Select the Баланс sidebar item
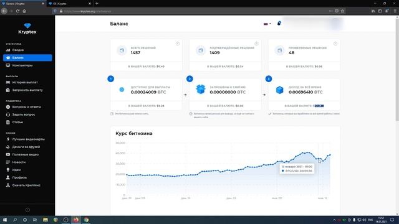Viewport: 399px width, 224px height. (27, 58)
